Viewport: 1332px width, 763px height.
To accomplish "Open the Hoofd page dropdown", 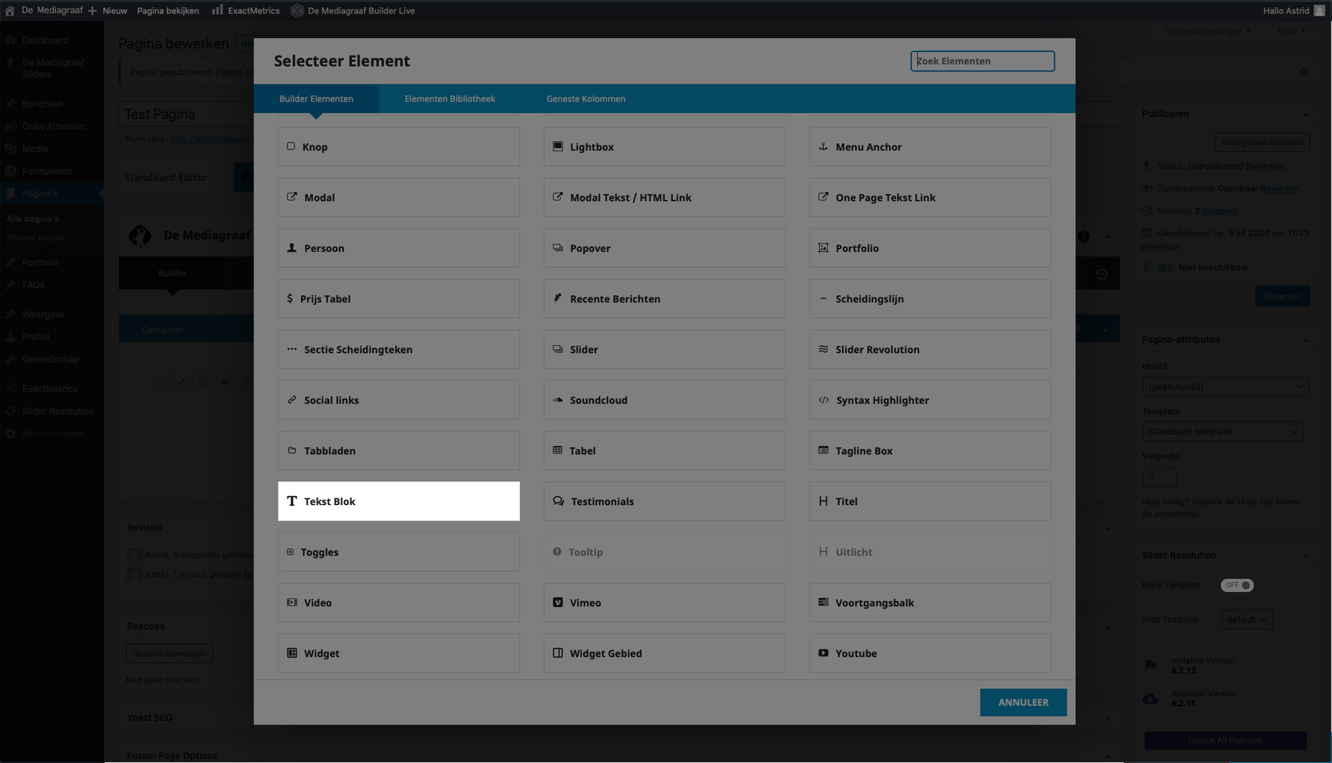I will pyautogui.click(x=1225, y=386).
